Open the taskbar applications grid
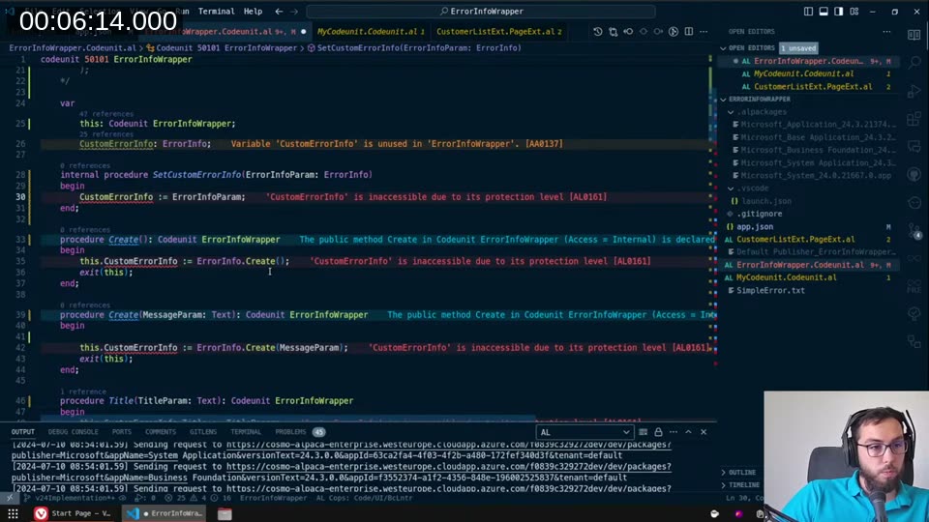The image size is (929, 522). (13, 513)
